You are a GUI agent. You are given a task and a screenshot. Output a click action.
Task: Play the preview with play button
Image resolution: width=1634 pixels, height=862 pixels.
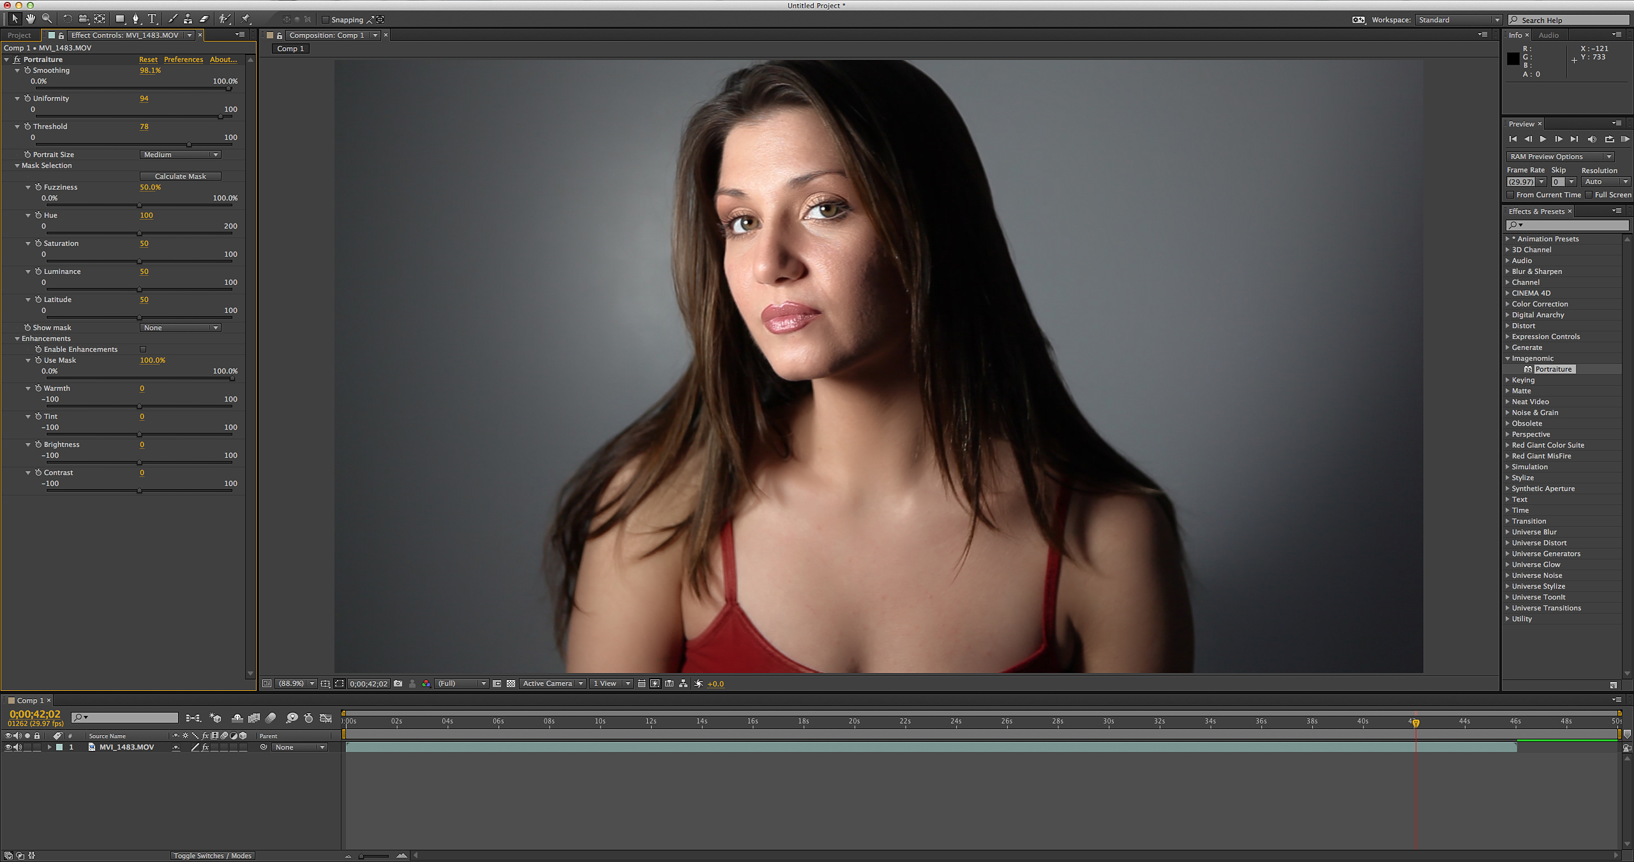(1543, 139)
